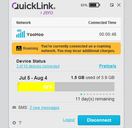Click the 4G signal strength bars icon
Screen dimensions: 132x128
(20, 33)
